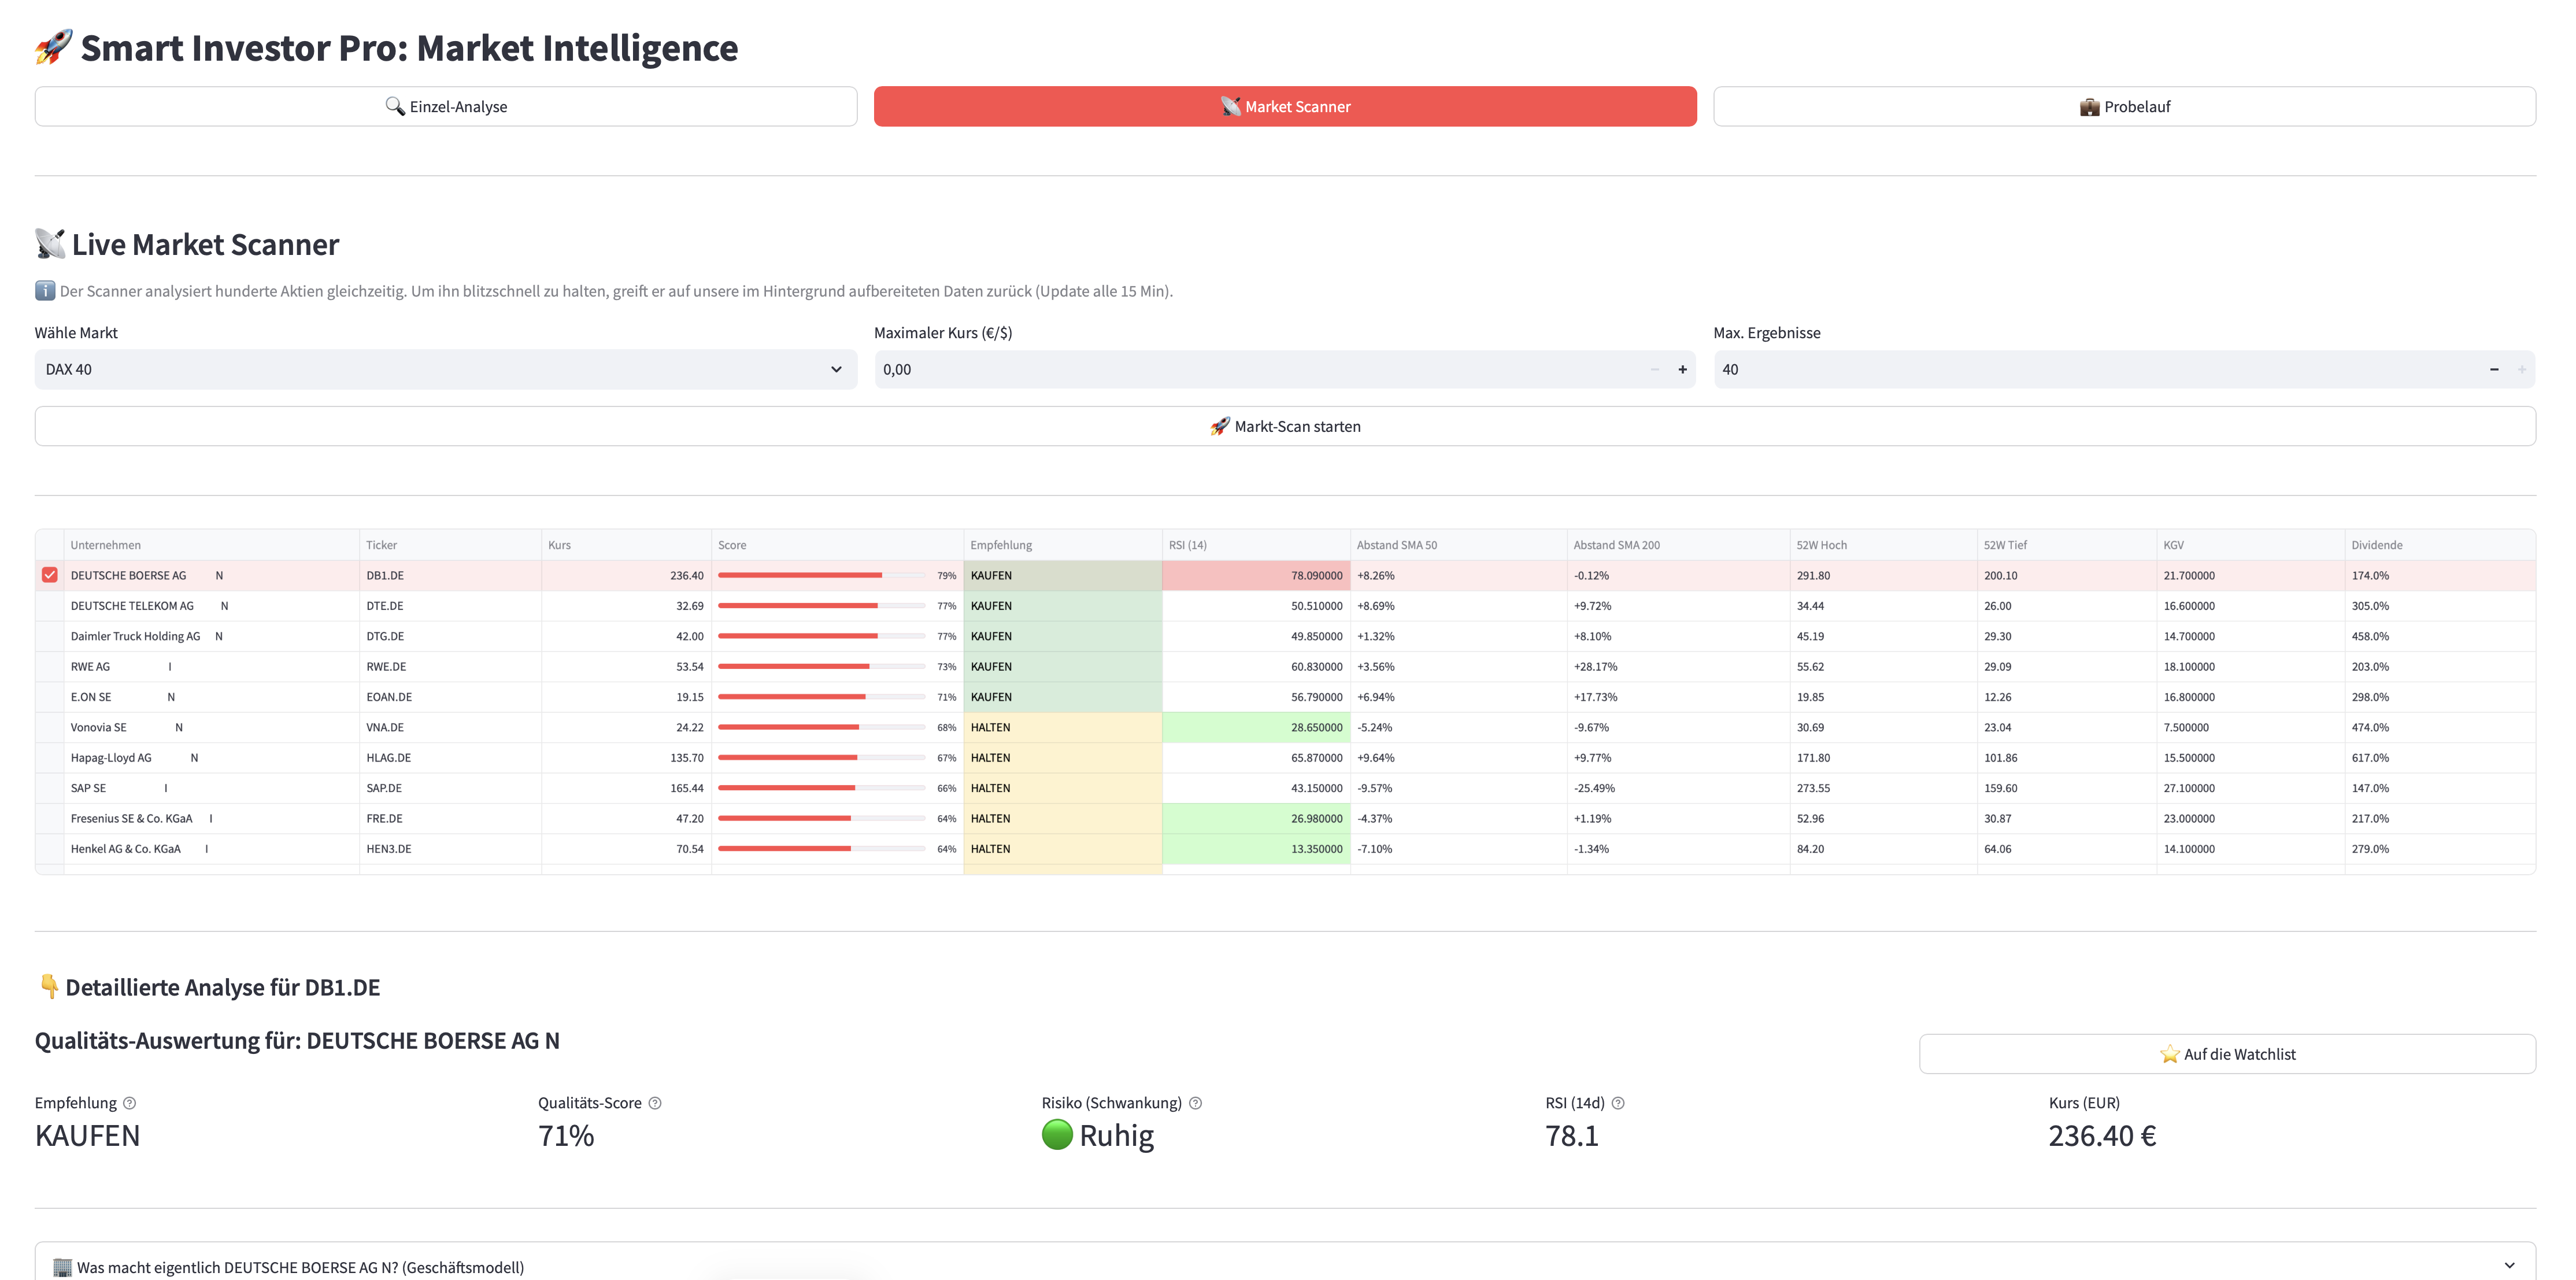Sort by the Ticker column header
The height and width of the screenshot is (1280, 2576).
tap(450, 545)
